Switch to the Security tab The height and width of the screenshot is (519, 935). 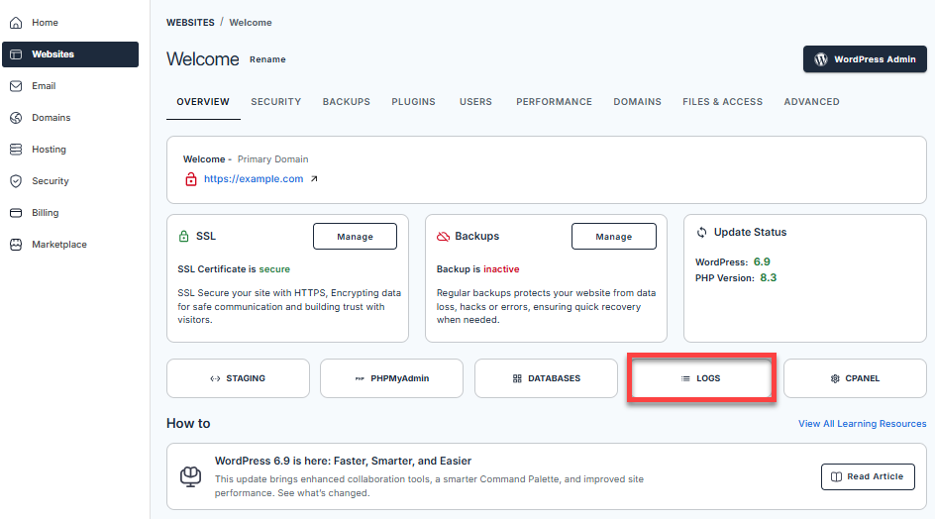pos(275,102)
